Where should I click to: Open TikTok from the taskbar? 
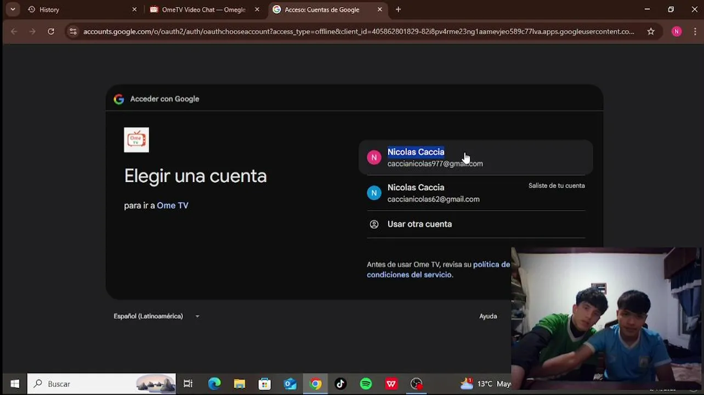point(340,384)
